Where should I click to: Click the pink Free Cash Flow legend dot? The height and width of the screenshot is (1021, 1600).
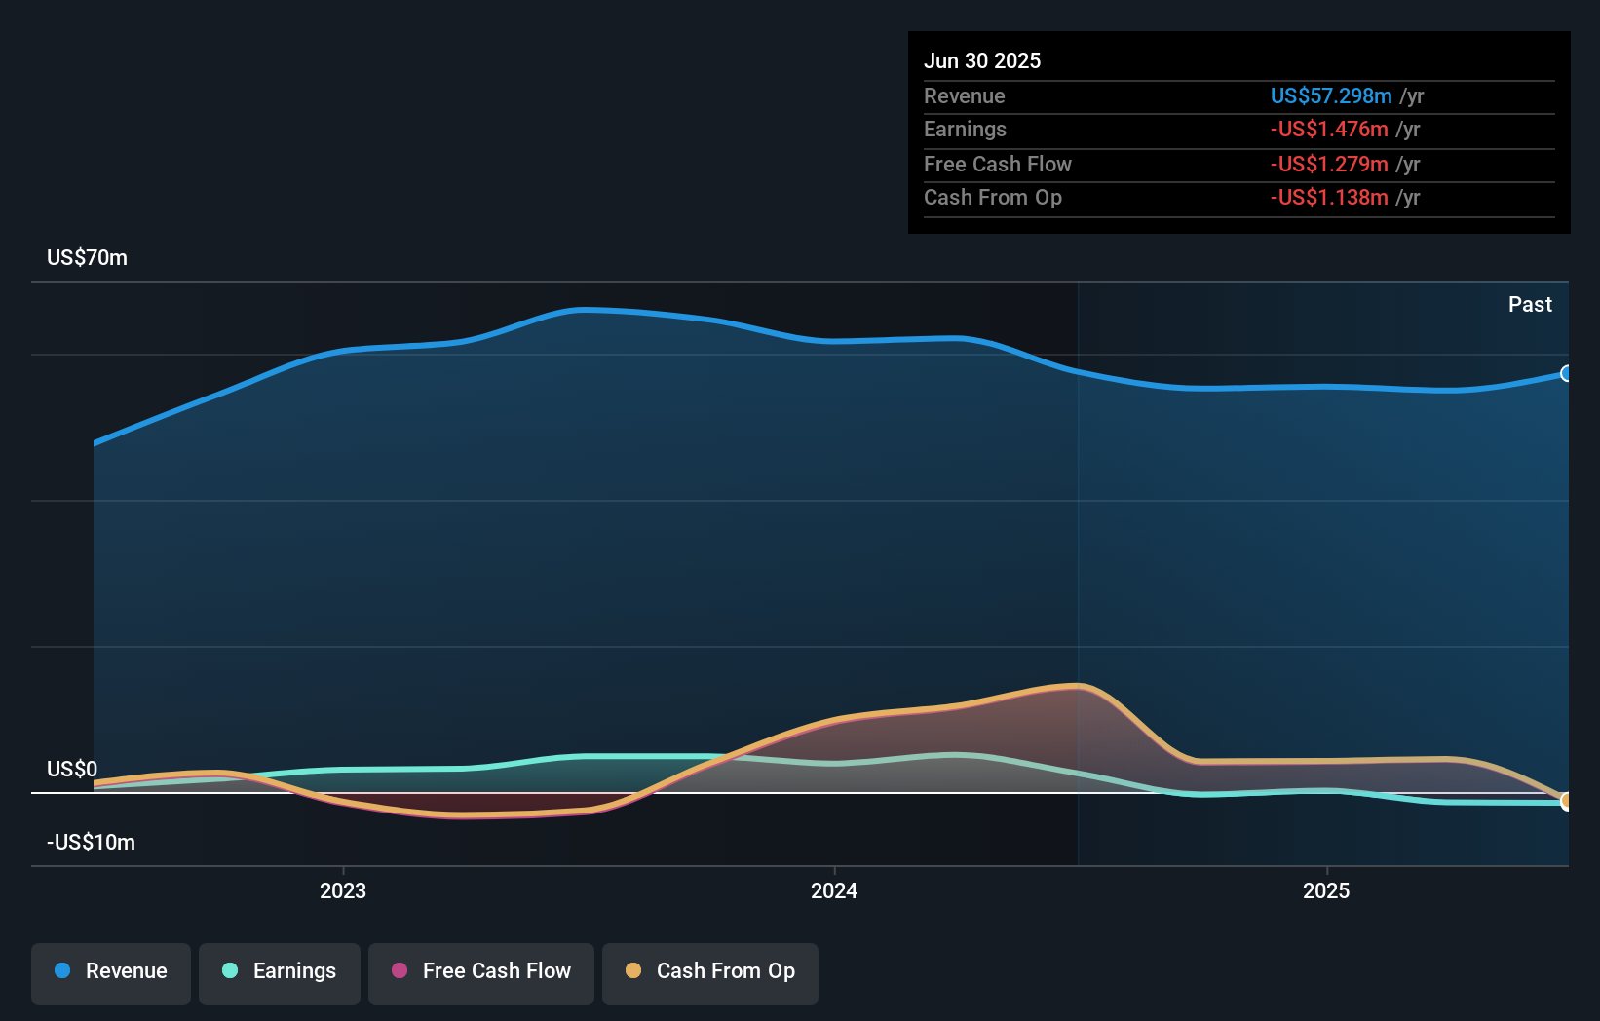(x=400, y=970)
